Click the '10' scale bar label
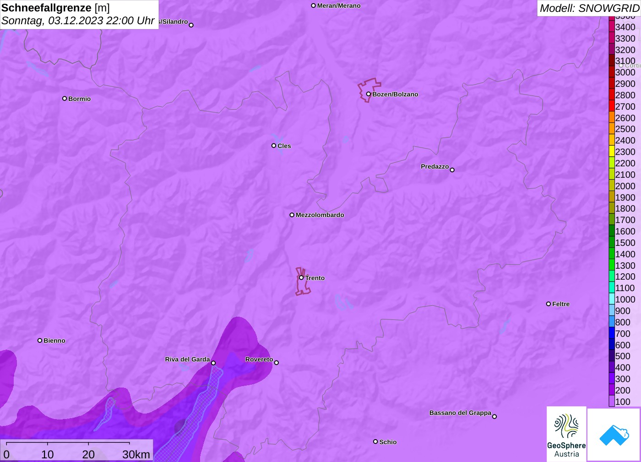Viewport: 641px width, 462px height. pos(48,454)
